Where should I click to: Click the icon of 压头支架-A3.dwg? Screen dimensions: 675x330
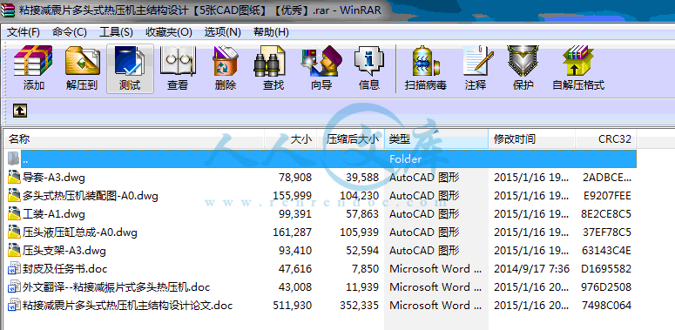pyautogui.click(x=14, y=251)
